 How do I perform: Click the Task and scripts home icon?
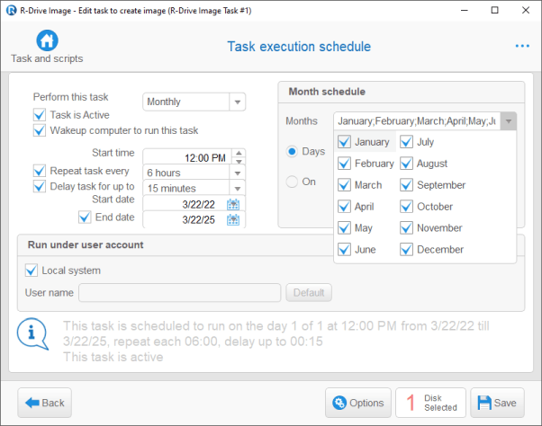pyautogui.click(x=47, y=40)
